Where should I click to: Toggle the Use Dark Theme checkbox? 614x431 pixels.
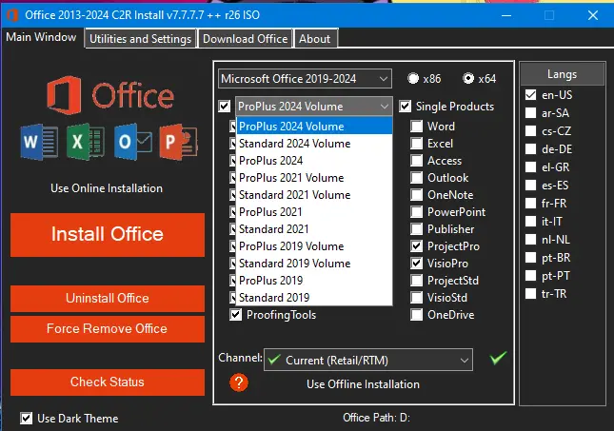[27, 418]
